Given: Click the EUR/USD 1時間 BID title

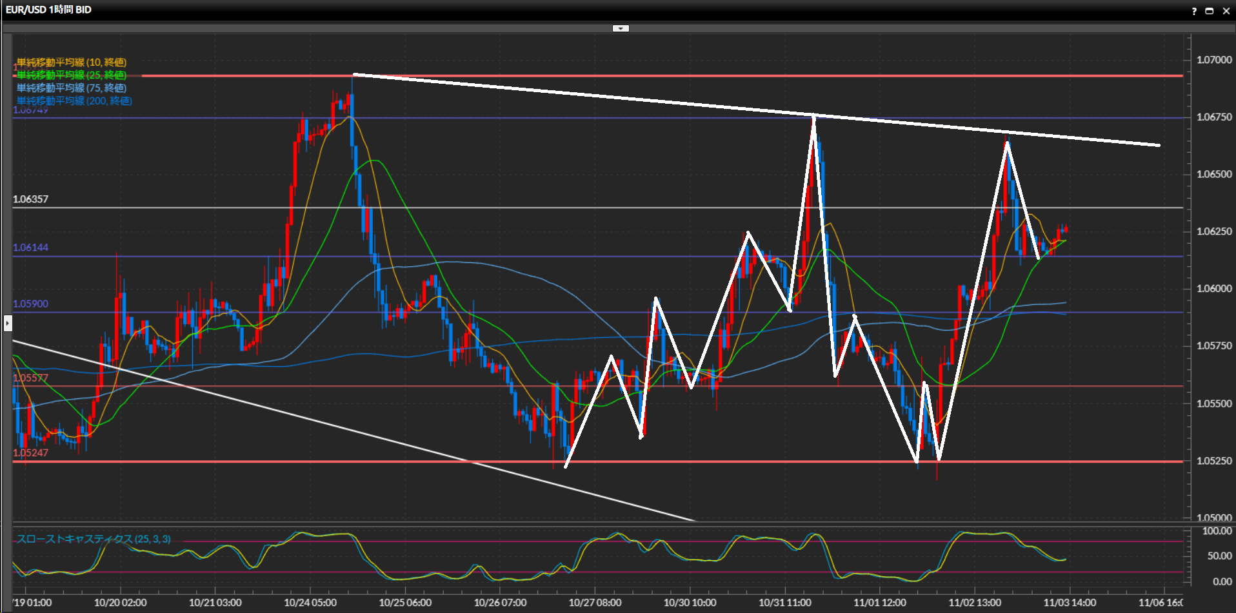Looking at the screenshot, I should pos(48,10).
